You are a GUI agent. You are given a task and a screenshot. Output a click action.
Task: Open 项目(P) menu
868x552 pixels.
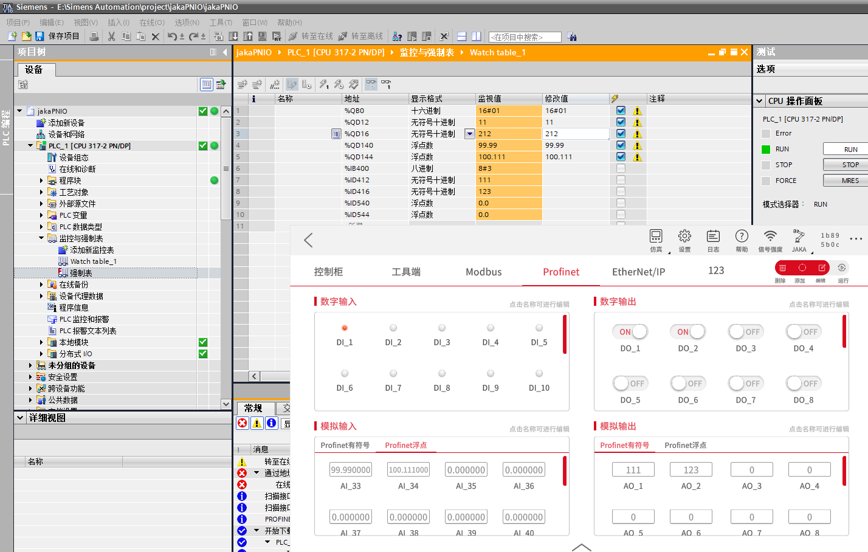pyautogui.click(x=18, y=22)
